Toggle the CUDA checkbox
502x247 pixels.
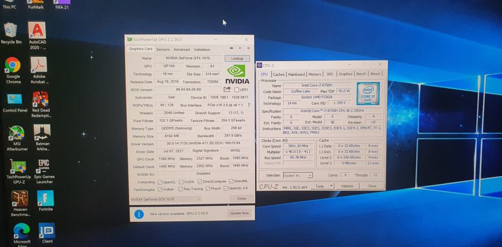tap(181, 182)
